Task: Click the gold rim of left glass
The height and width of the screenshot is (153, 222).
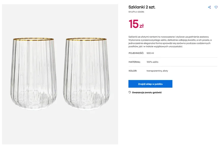Action: click(33, 39)
